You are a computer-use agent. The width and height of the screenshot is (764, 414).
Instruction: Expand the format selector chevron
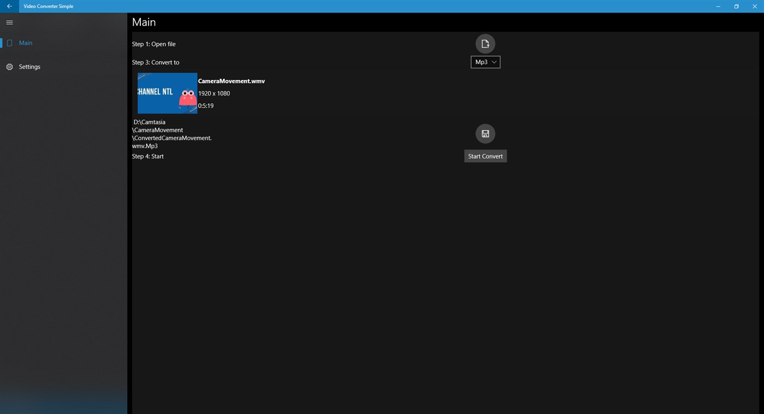point(493,62)
